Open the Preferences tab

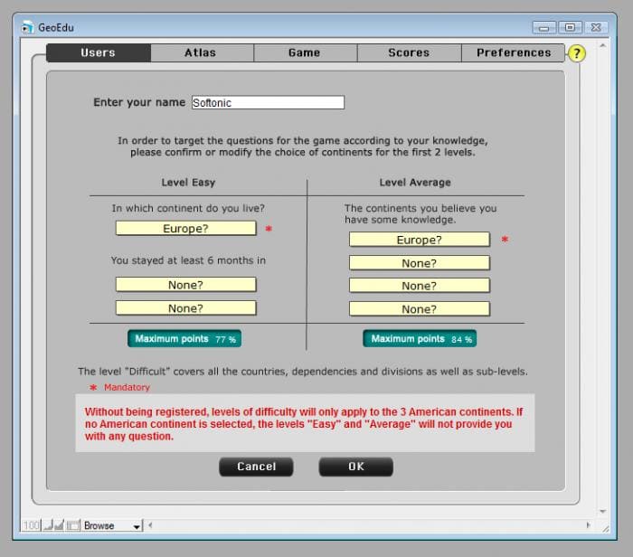[513, 52]
